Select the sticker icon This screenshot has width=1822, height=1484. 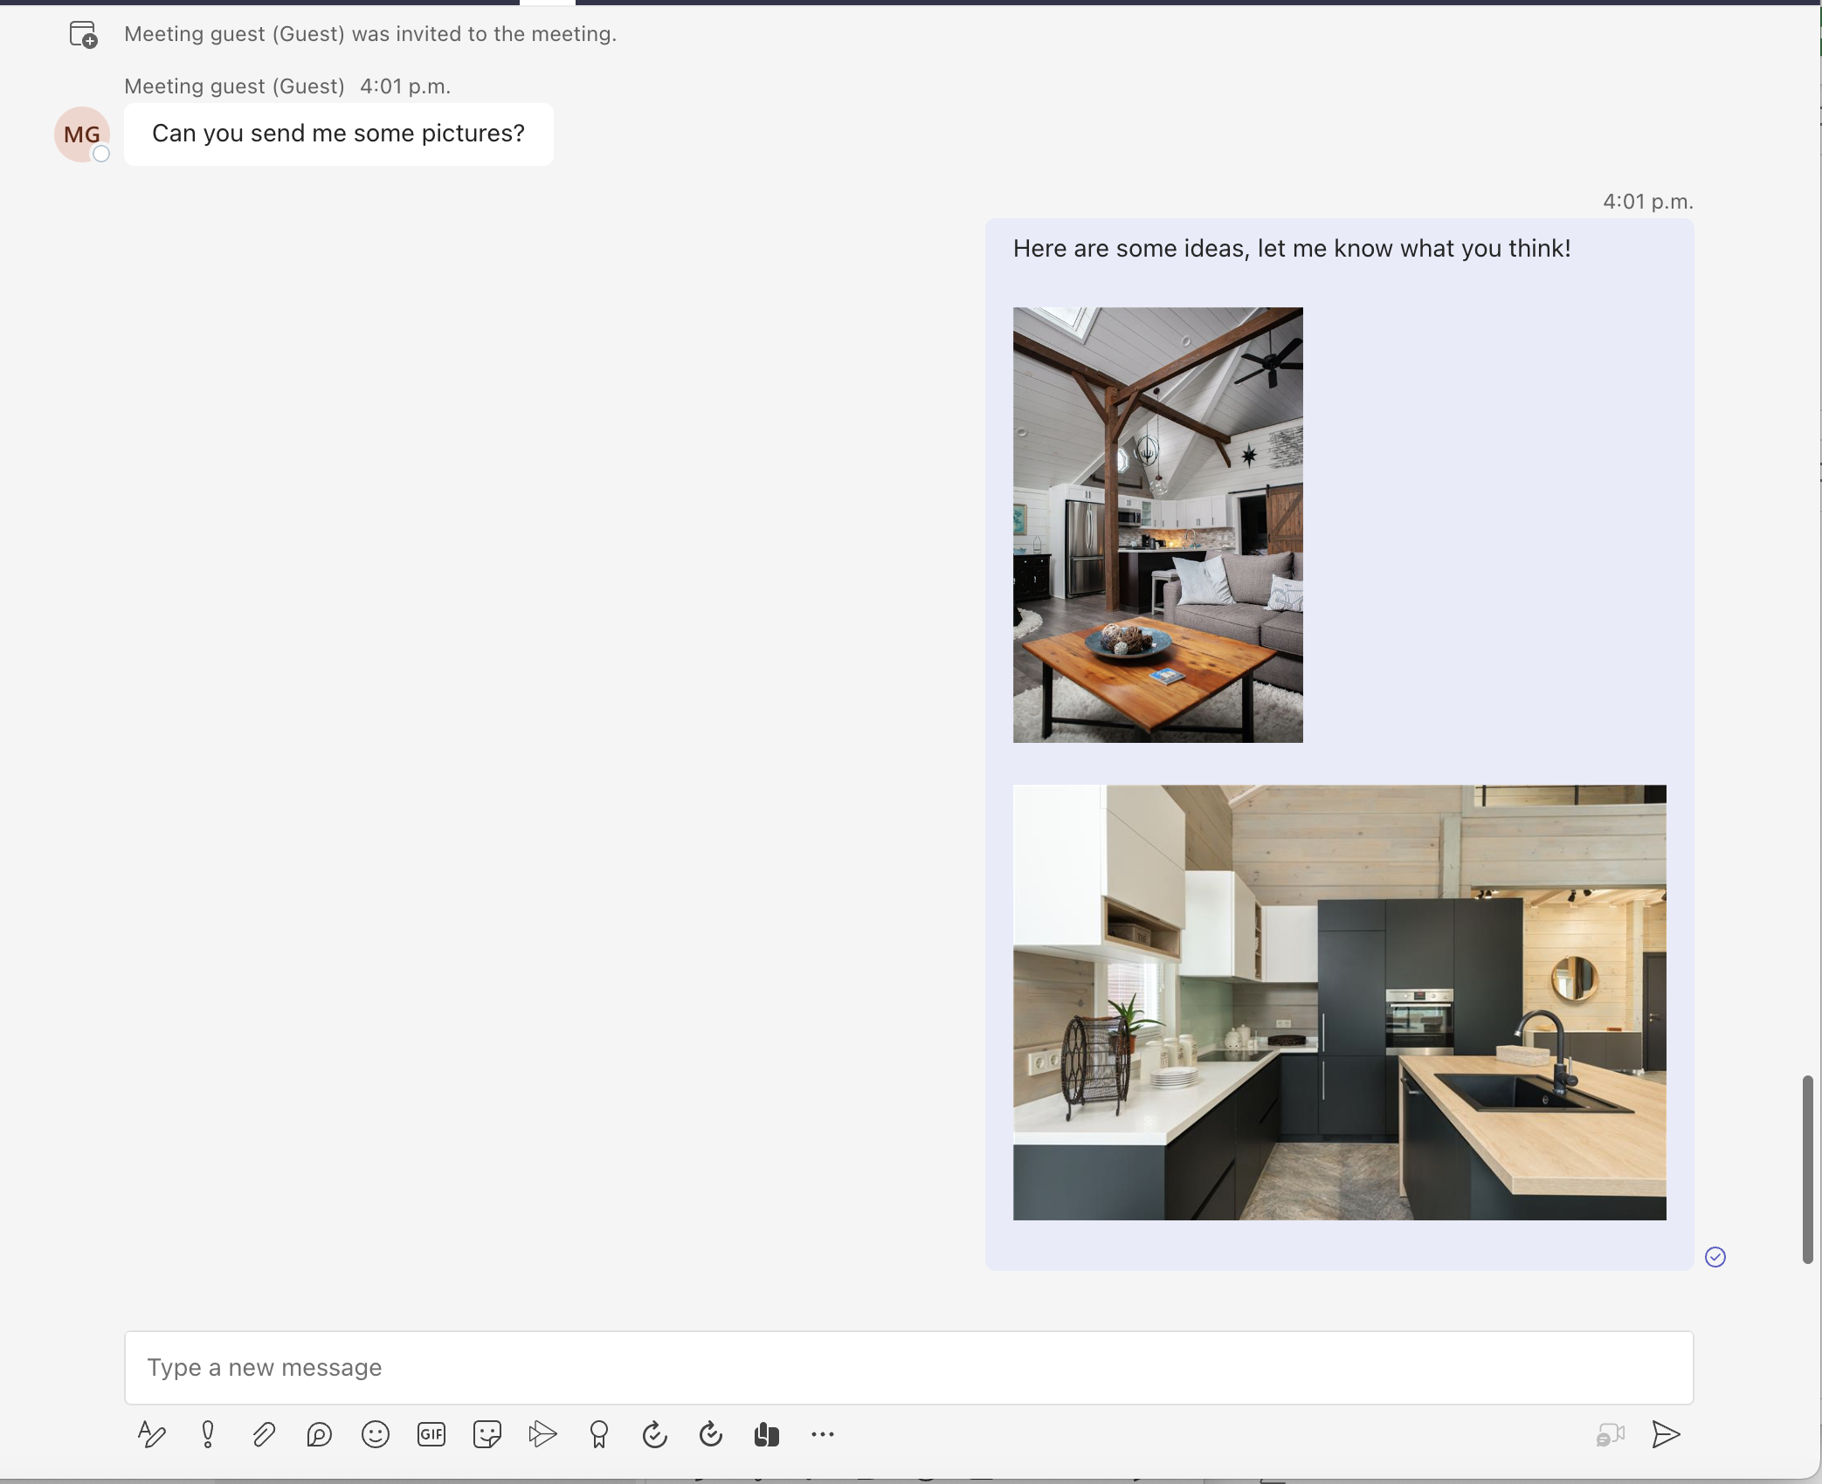click(487, 1432)
